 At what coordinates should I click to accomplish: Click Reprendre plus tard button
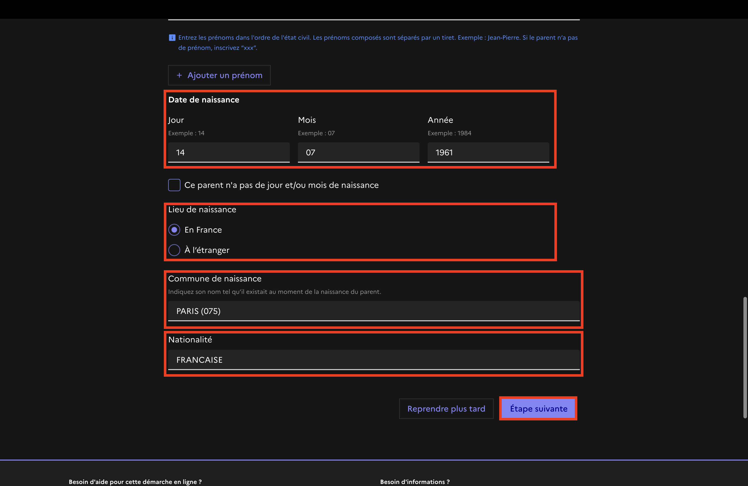click(446, 409)
